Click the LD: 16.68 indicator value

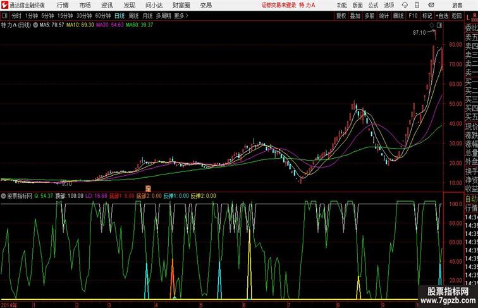coord(96,196)
